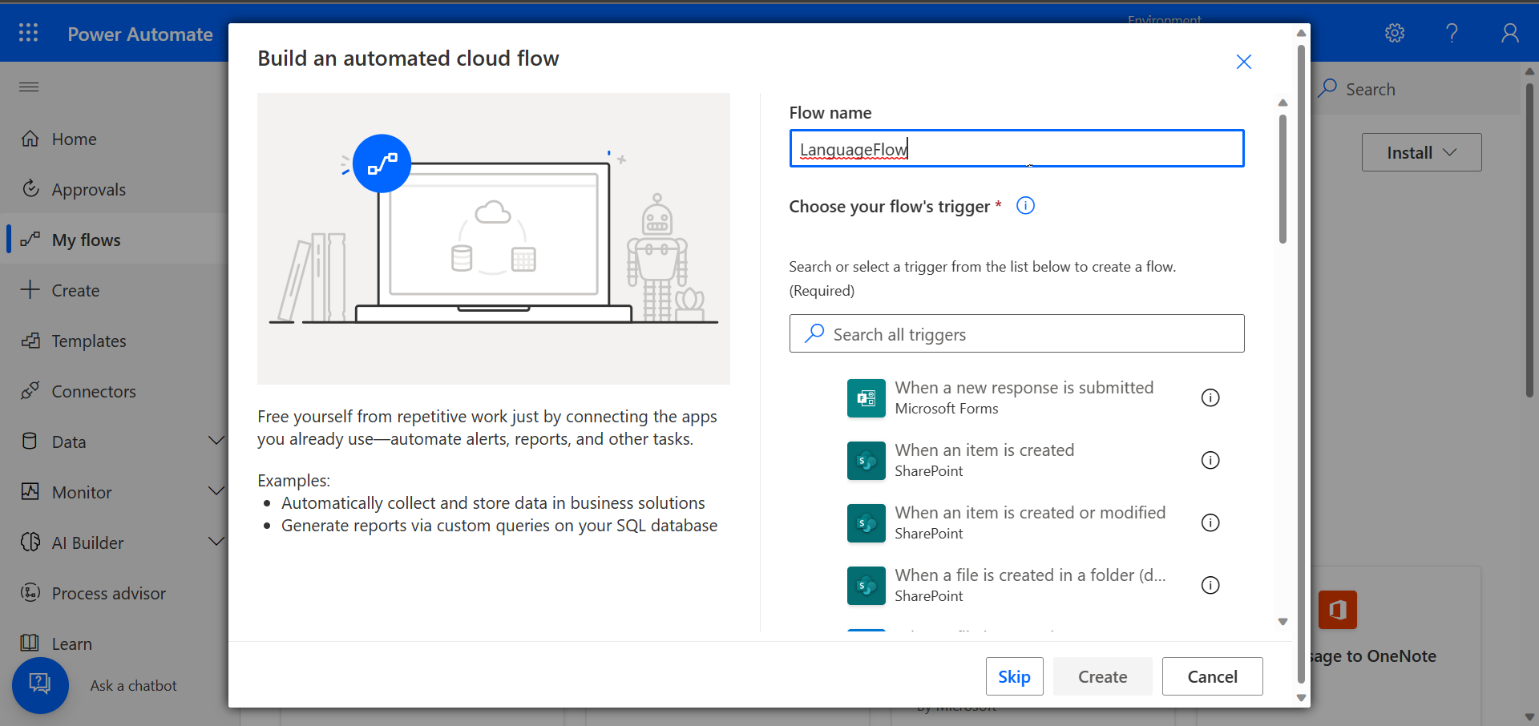Go to Templates in the sidebar
Image resolution: width=1539 pixels, height=726 pixels.
coord(88,341)
